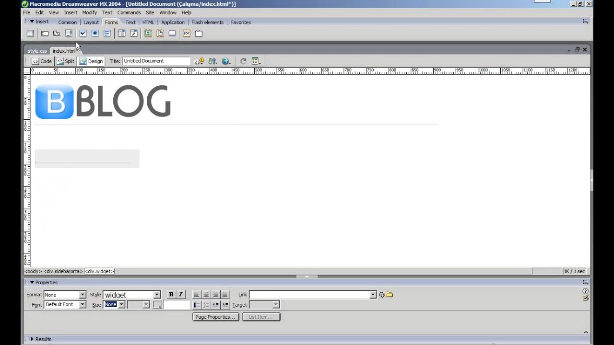Open the Commands menu
This screenshot has height=345, width=614.
coord(129,12)
